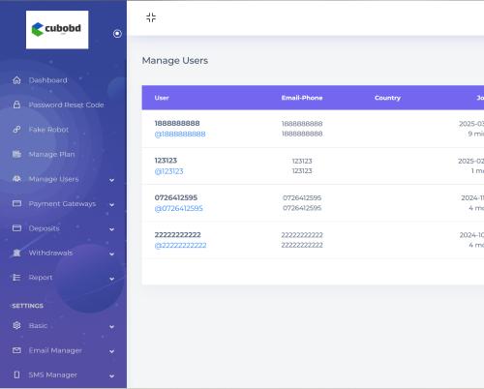Expand the Email Manager chevron
484x389 pixels.
111,351
